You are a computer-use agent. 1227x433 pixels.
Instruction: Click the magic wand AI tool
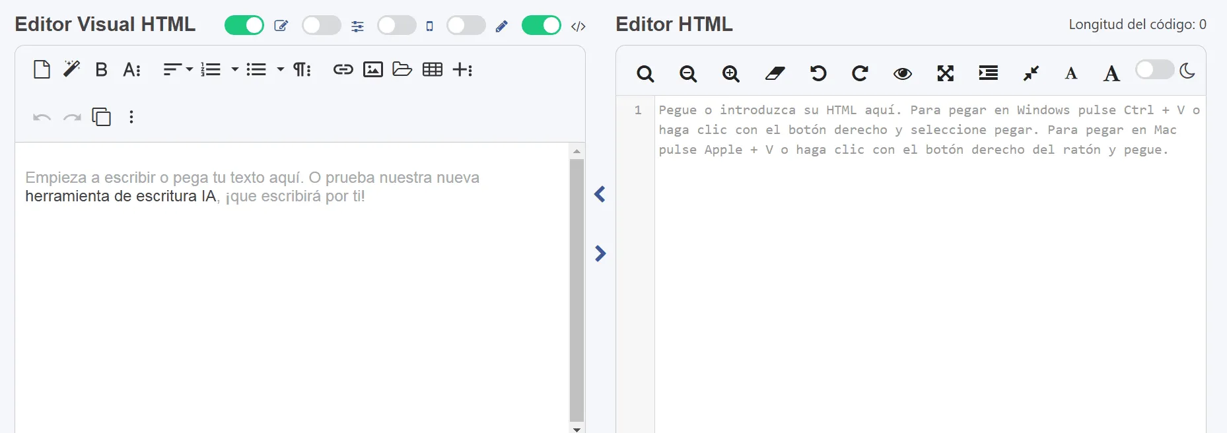pyautogui.click(x=71, y=69)
